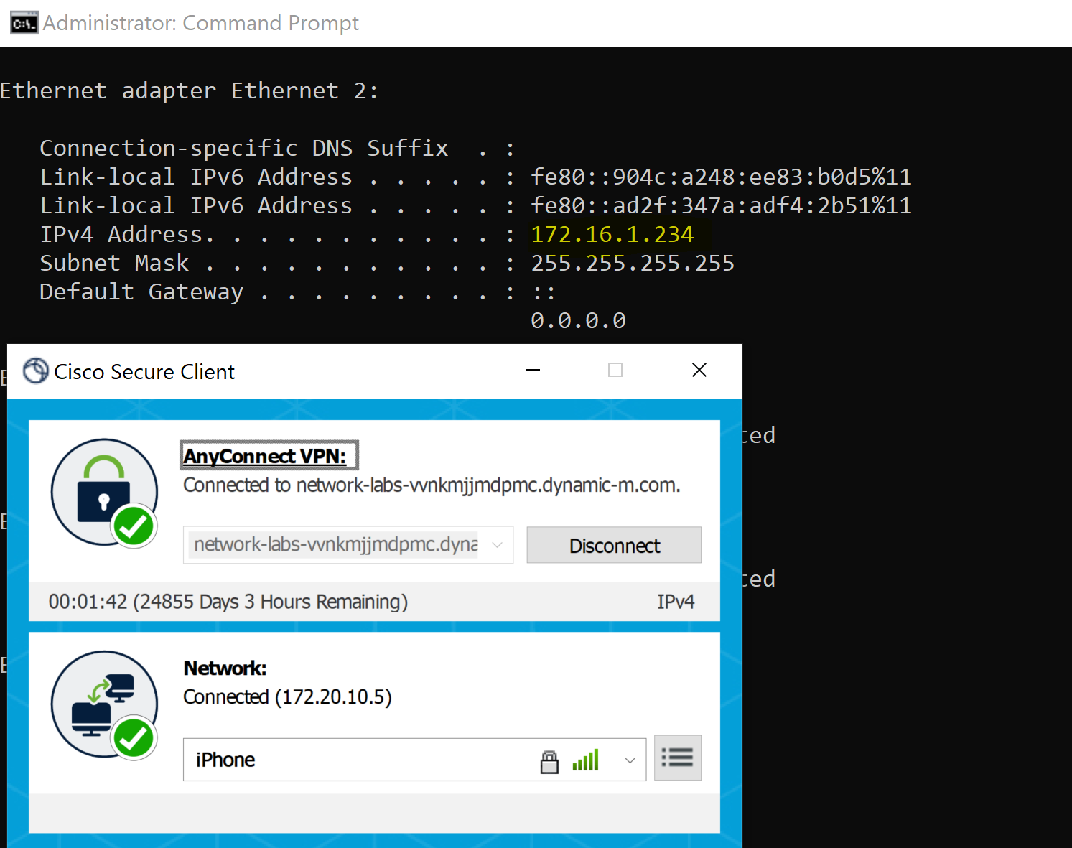Click the Administrator: Command Prompt window title
Screen dimensions: 1072x848
(200, 23)
